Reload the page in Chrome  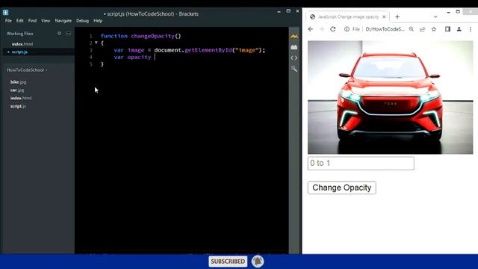333,29
